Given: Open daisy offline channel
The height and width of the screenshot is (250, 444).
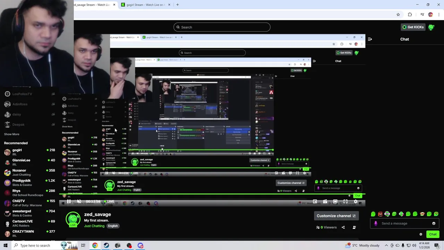Looking at the screenshot, I should [29, 114].
